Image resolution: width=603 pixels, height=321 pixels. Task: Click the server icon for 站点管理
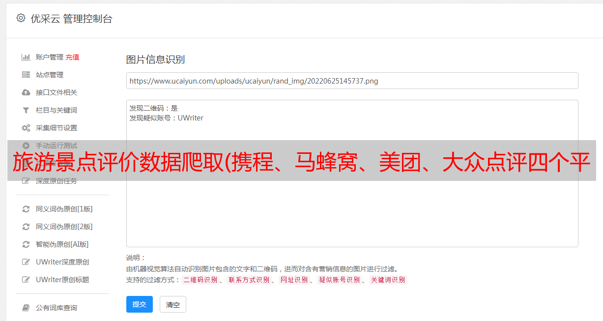click(26, 75)
